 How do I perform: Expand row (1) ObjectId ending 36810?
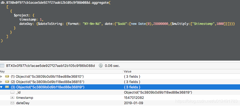(x=1, y=76)
